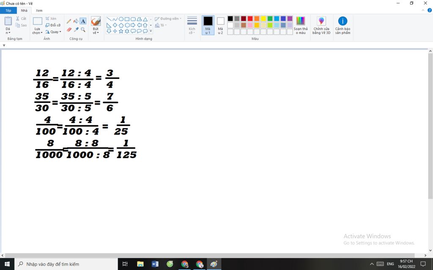Activate the Màu 2 background color slot
Image resolution: width=433 pixels, height=270 pixels.
[x=220, y=25]
